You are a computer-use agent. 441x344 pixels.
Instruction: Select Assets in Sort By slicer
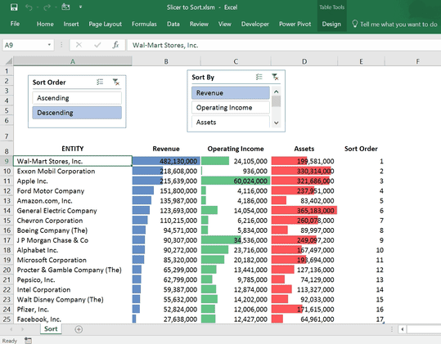point(231,122)
